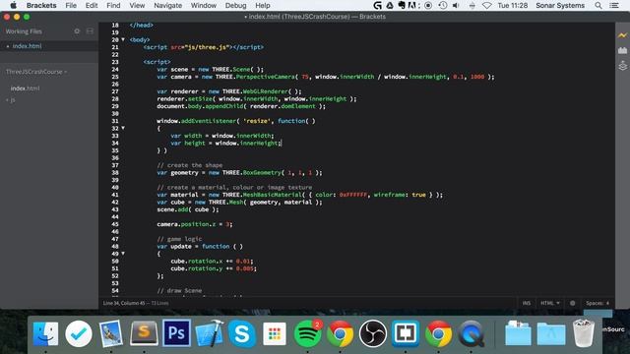Select index.html in the project tree
The height and width of the screenshot is (354, 630).
coord(25,88)
